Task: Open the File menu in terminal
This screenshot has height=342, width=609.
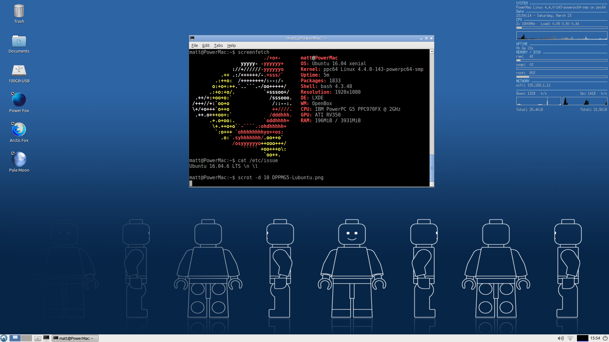Action: [x=194, y=46]
